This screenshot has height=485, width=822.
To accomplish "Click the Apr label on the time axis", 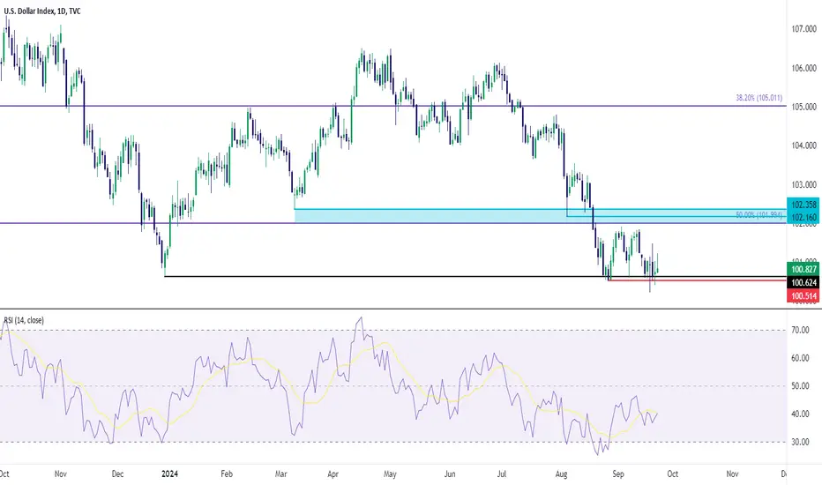I will (333, 474).
